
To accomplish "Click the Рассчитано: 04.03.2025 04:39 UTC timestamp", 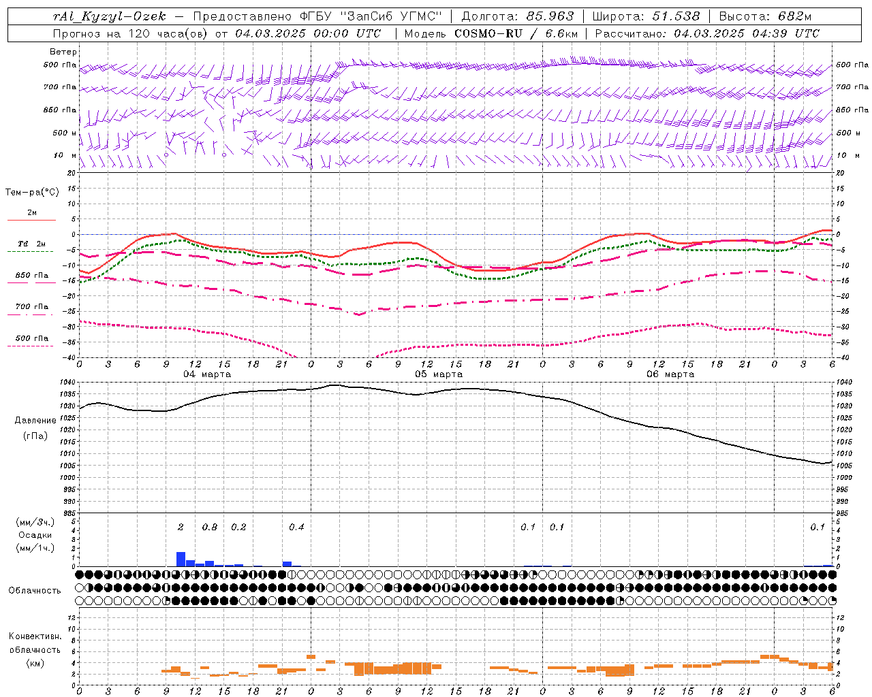I will click(707, 33).
